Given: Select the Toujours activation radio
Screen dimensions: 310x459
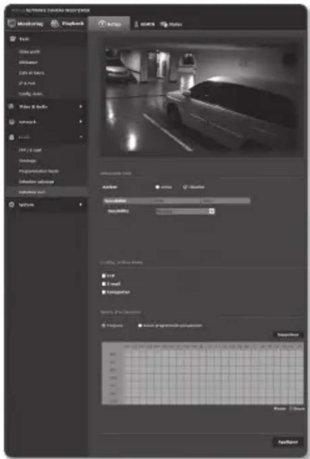Looking at the screenshot, I should pos(103,325).
